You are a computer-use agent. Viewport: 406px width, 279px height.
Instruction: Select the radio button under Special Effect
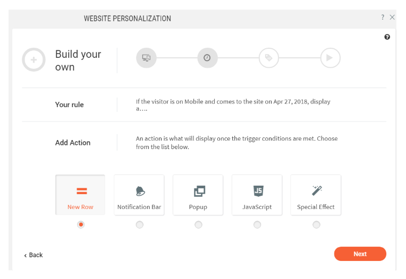click(x=316, y=224)
